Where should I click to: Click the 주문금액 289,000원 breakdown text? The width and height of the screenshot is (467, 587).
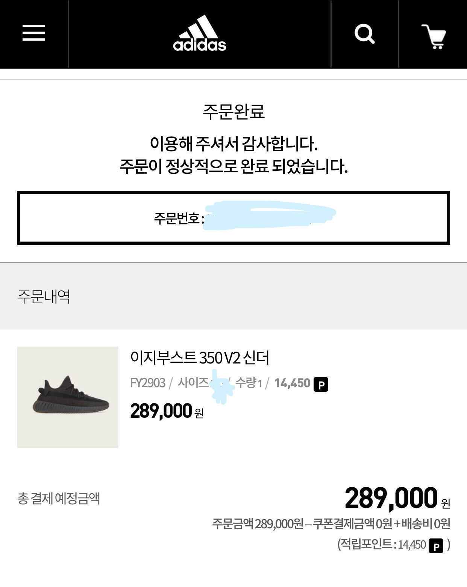tap(258, 523)
